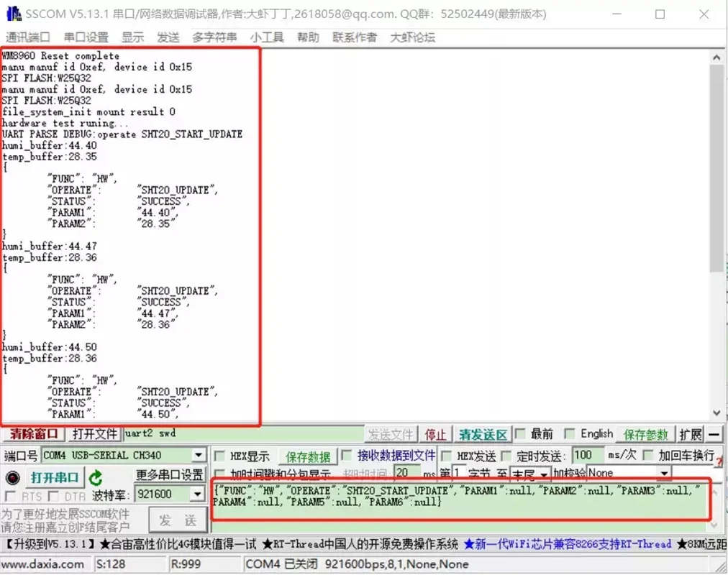Open the 921600 baud rate dropdown

[x=198, y=494]
